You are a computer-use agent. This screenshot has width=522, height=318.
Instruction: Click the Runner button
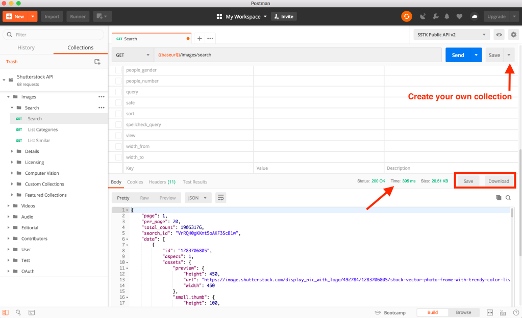pyautogui.click(x=78, y=16)
